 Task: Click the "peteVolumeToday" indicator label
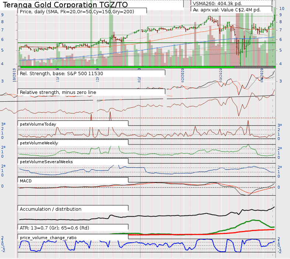38,124
